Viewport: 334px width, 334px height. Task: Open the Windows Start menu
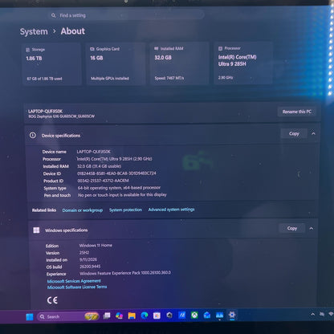tap(30, 317)
